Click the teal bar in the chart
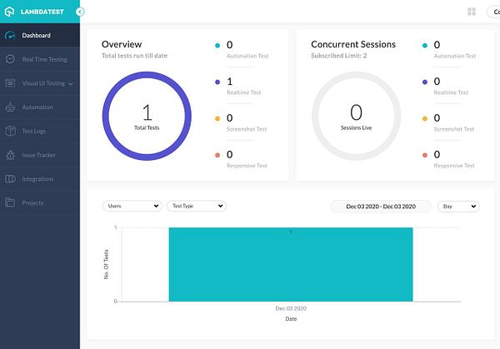500x349 pixels. point(291,265)
